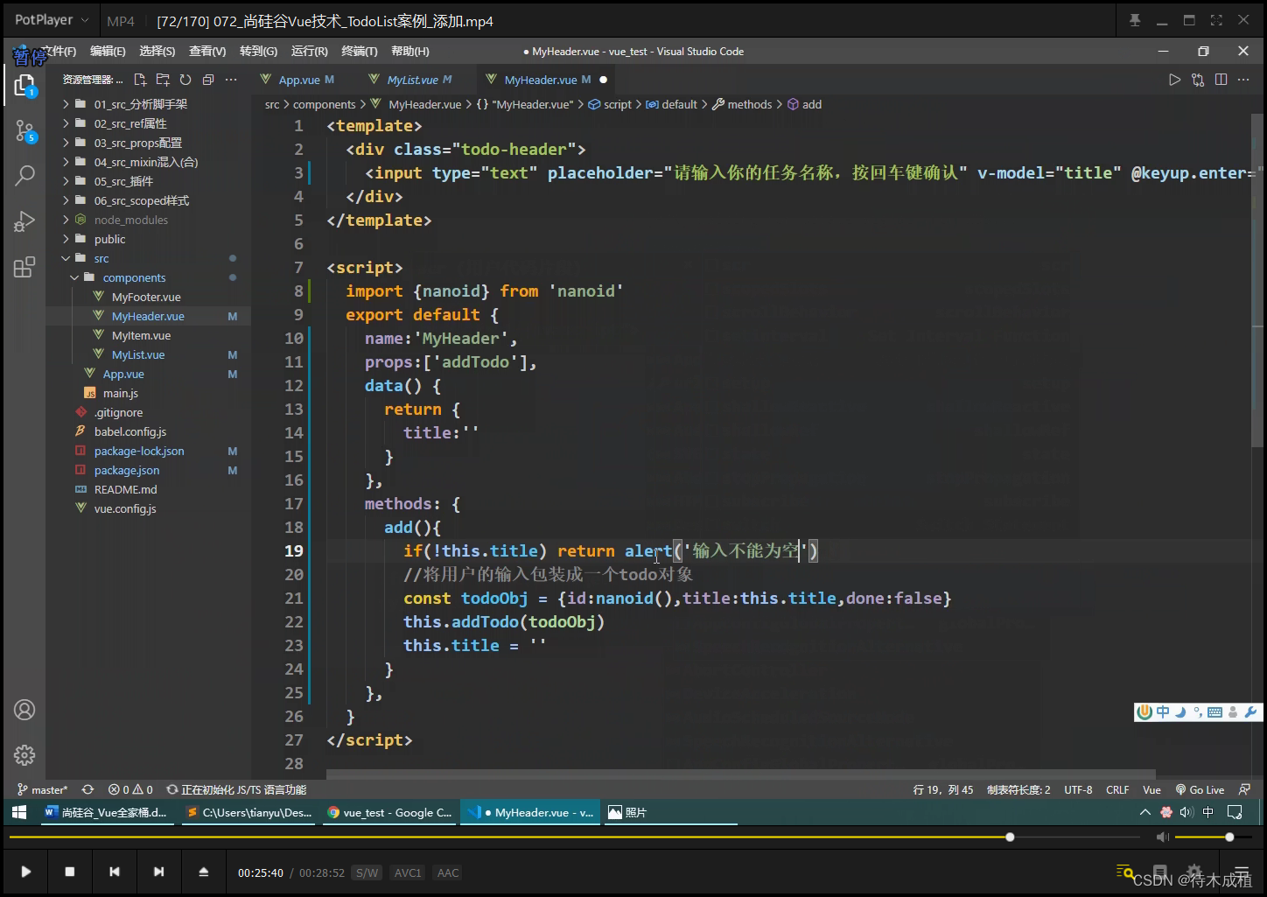This screenshot has height=897, width=1267.
Task: Pin PotPlayer window on top
Action: click(x=1135, y=20)
